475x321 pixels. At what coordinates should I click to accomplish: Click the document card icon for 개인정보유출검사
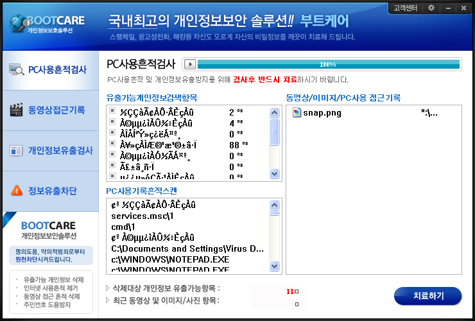(16, 150)
